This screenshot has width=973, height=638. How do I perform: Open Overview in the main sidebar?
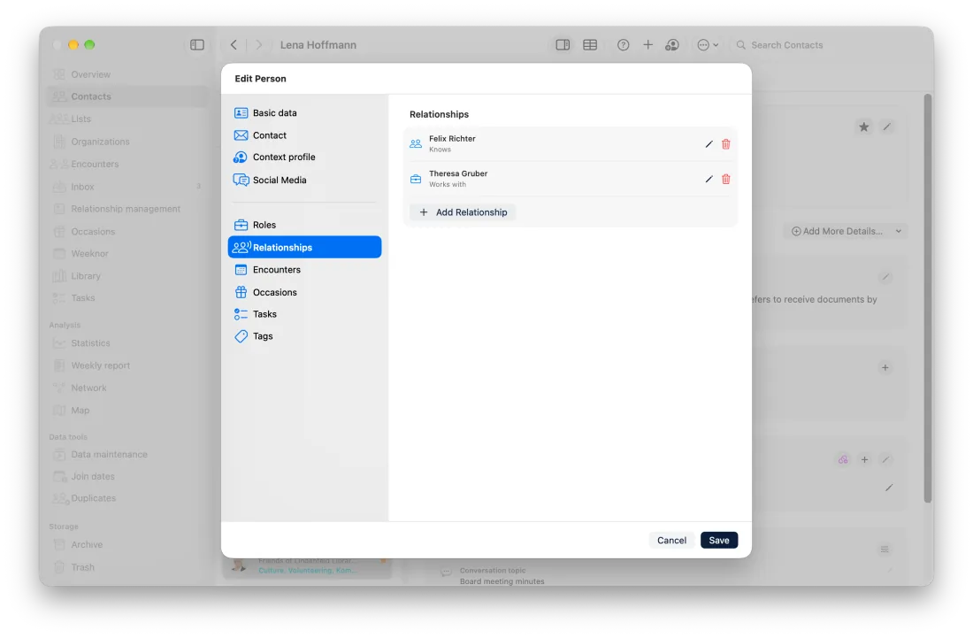[x=128, y=74]
